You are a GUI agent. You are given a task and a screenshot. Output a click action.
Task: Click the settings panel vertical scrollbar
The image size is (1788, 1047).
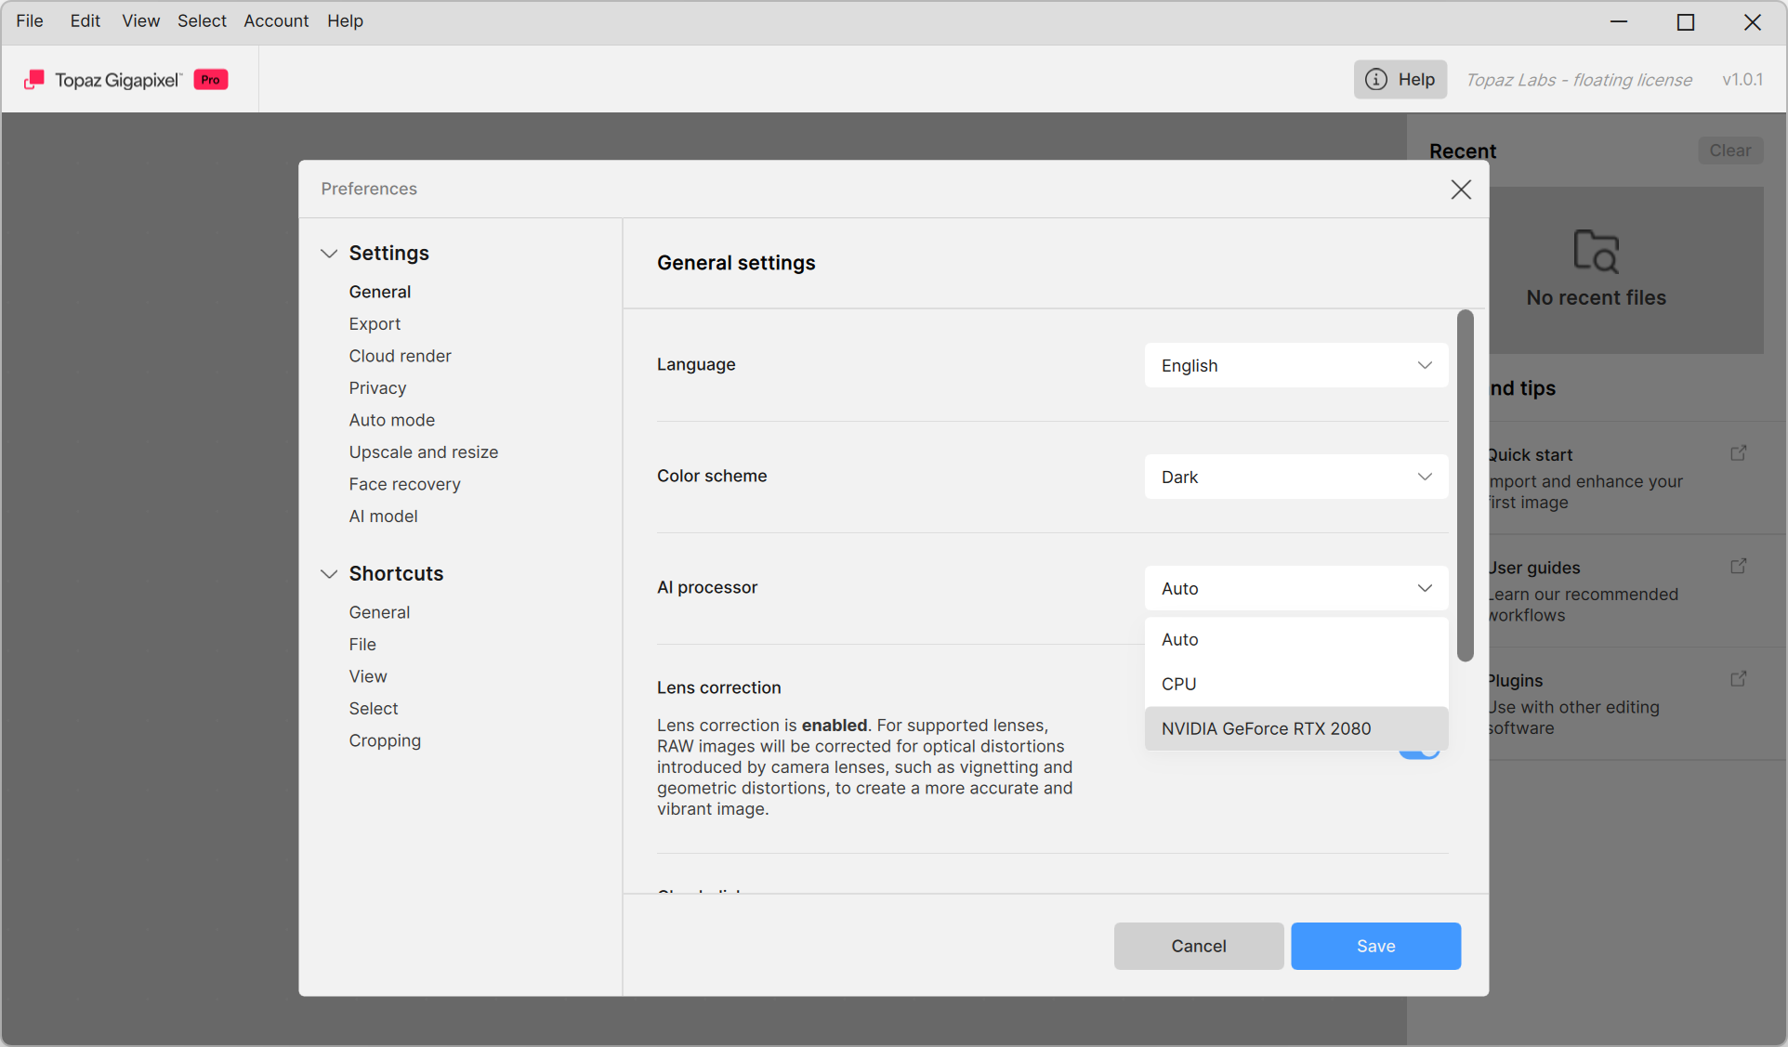(x=1466, y=485)
